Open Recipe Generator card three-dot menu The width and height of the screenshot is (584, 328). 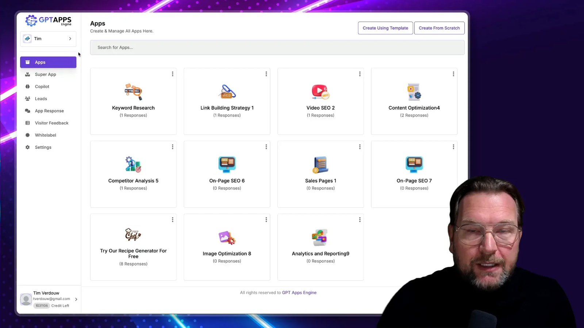click(x=173, y=220)
